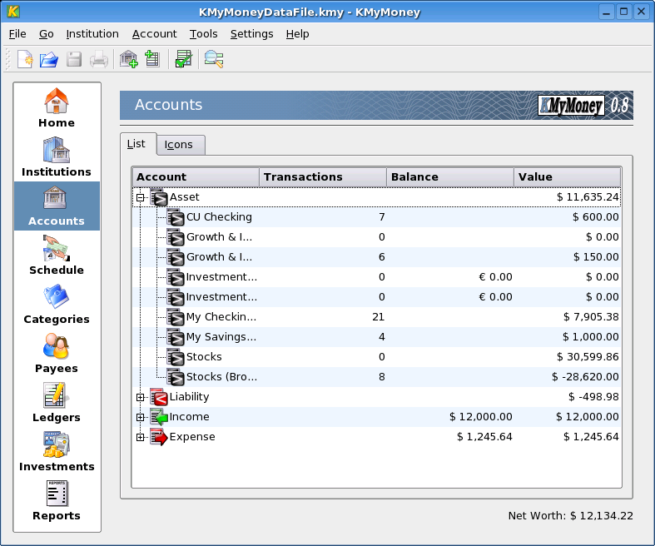Screen dimensions: 655x546
Task: Click the New institution toolbar icon
Action: [128, 59]
